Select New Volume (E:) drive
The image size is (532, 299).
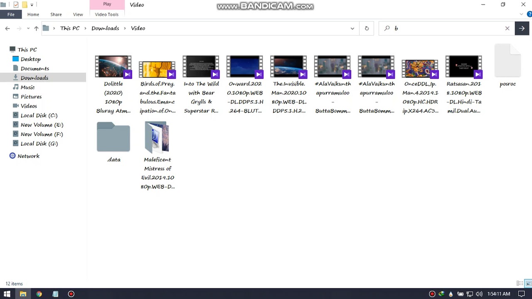(42, 125)
